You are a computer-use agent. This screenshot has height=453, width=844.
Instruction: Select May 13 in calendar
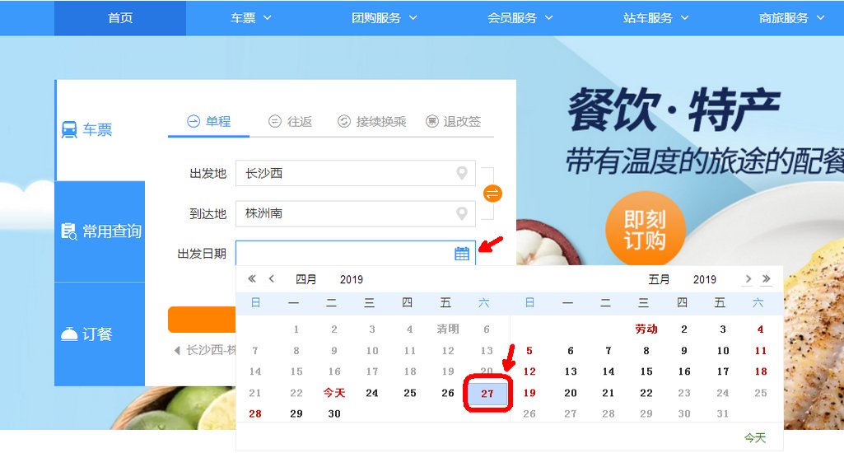[x=571, y=371]
